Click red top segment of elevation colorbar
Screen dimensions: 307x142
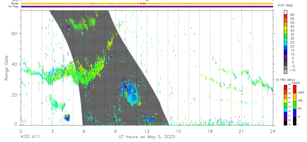point(285,16)
